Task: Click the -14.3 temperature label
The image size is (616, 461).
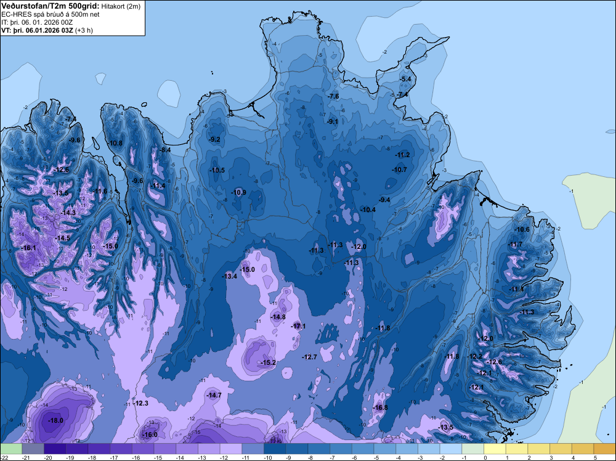Action: click(x=68, y=213)
